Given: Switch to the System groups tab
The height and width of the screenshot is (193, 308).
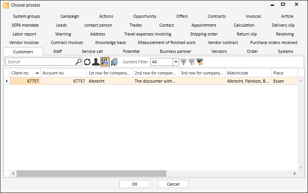Looking at the screenshot, I should tap(27, 16).
